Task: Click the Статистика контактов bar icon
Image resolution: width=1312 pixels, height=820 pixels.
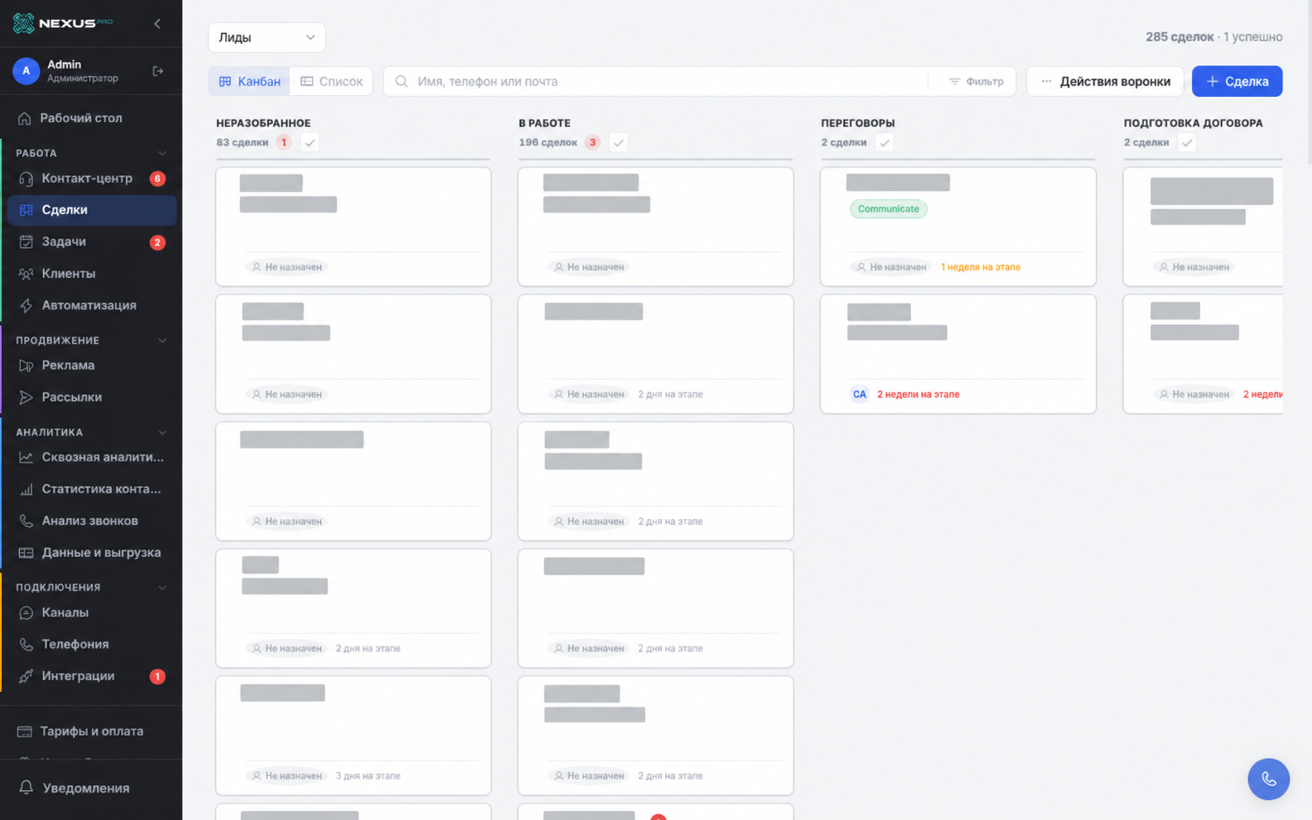Action: coord(26,489)
